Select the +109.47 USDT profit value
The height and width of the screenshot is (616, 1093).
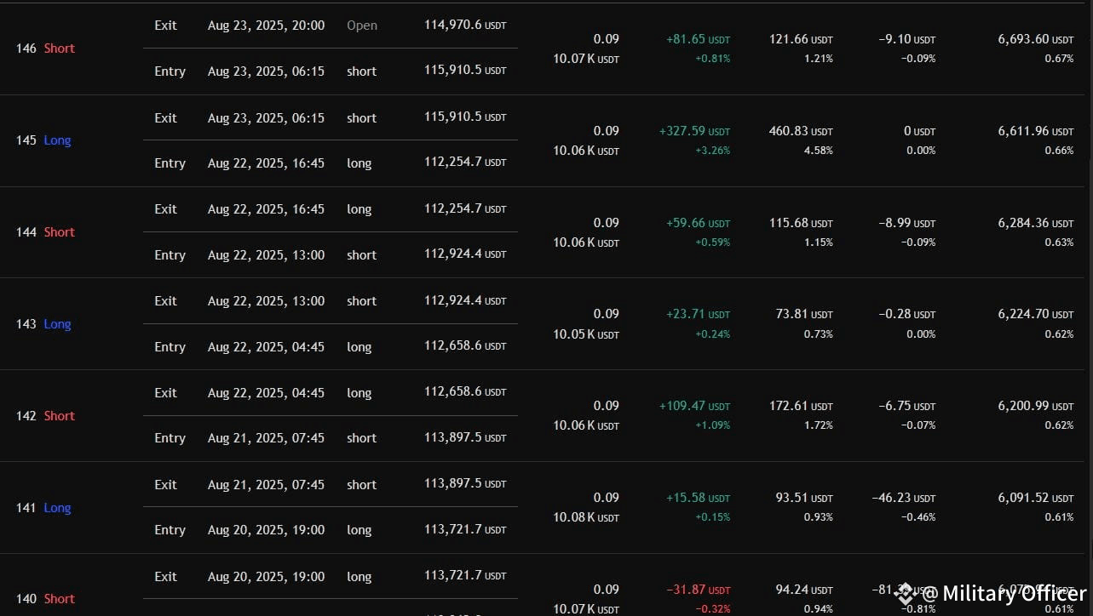(x=694, y=407)
